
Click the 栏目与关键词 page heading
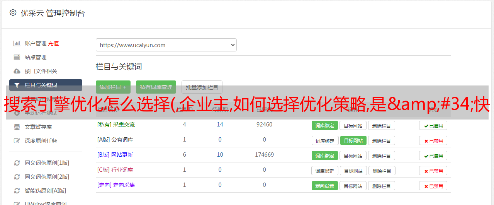[119, 67]
